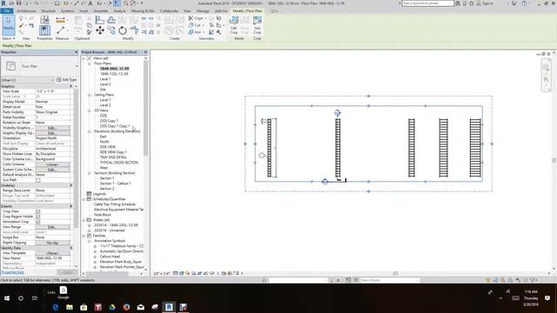Toggle the Crop View checkbox

click(38, 211)
